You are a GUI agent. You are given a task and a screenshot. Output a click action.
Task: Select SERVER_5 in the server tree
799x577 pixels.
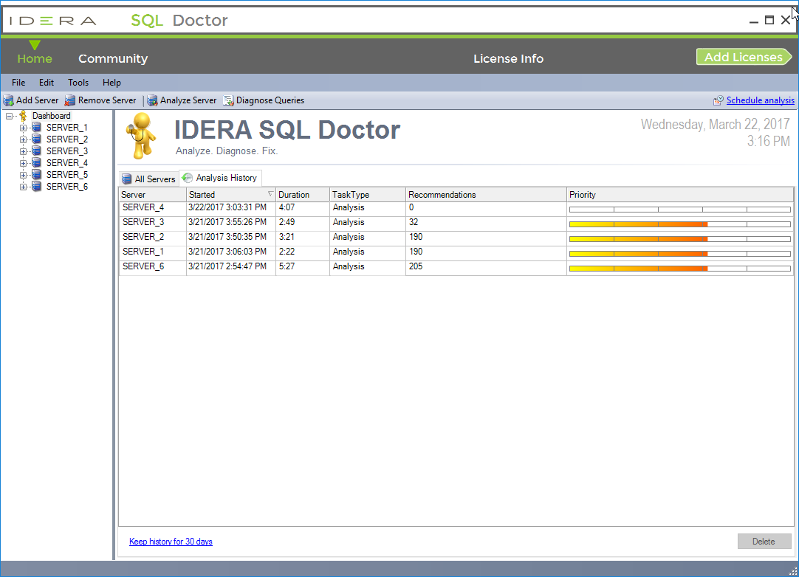[x=66, y=175]
